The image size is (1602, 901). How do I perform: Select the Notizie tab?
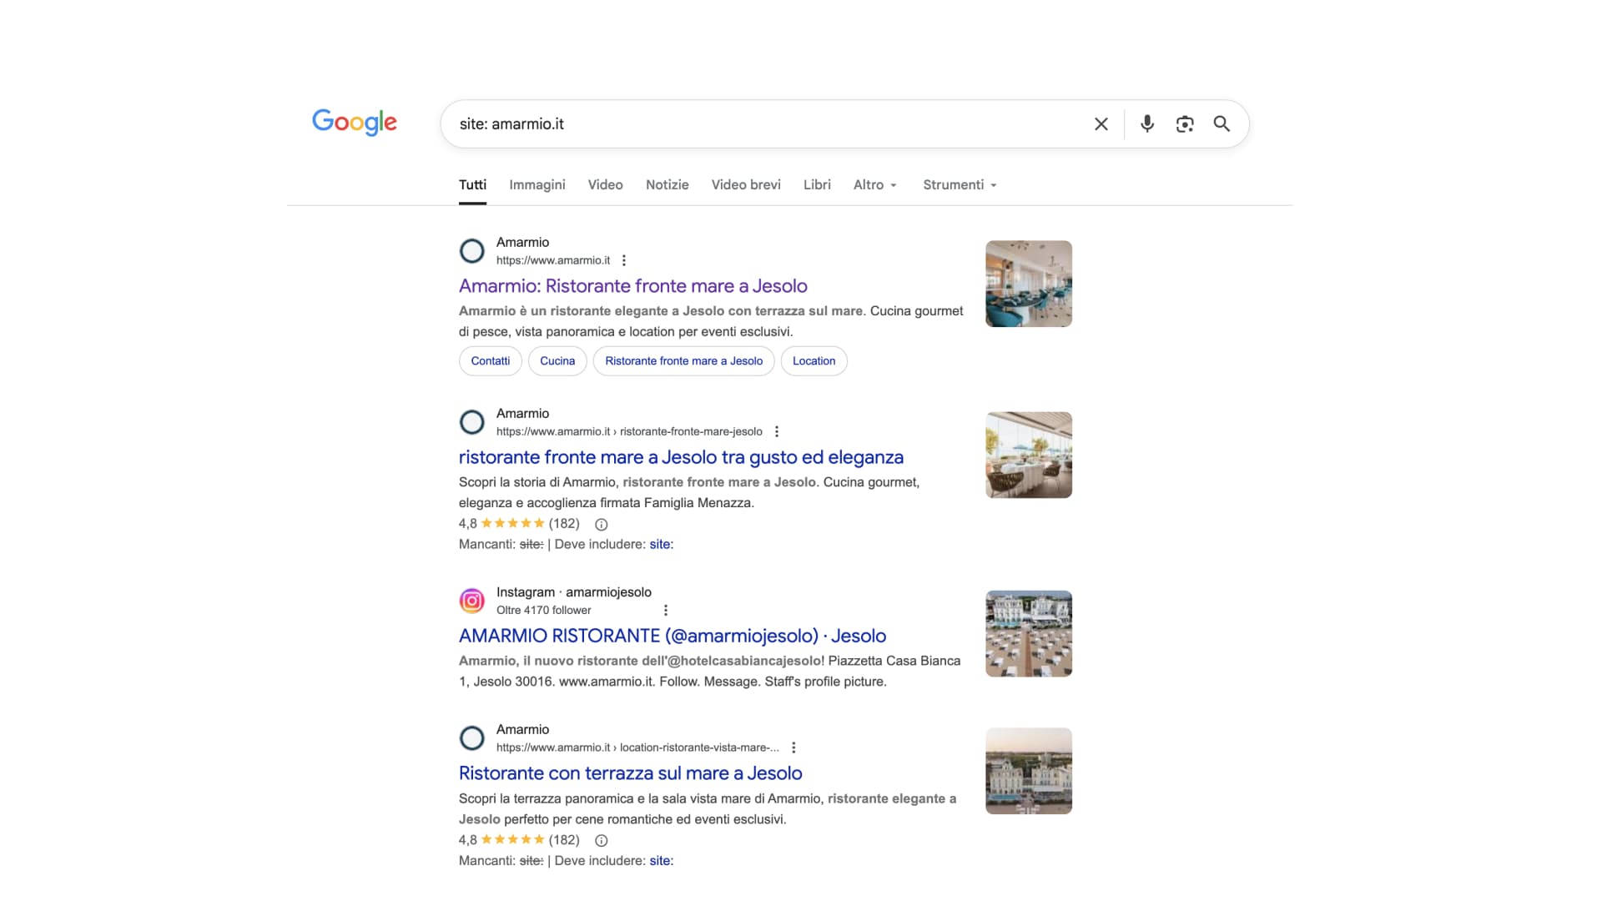(x=667, y=184)
